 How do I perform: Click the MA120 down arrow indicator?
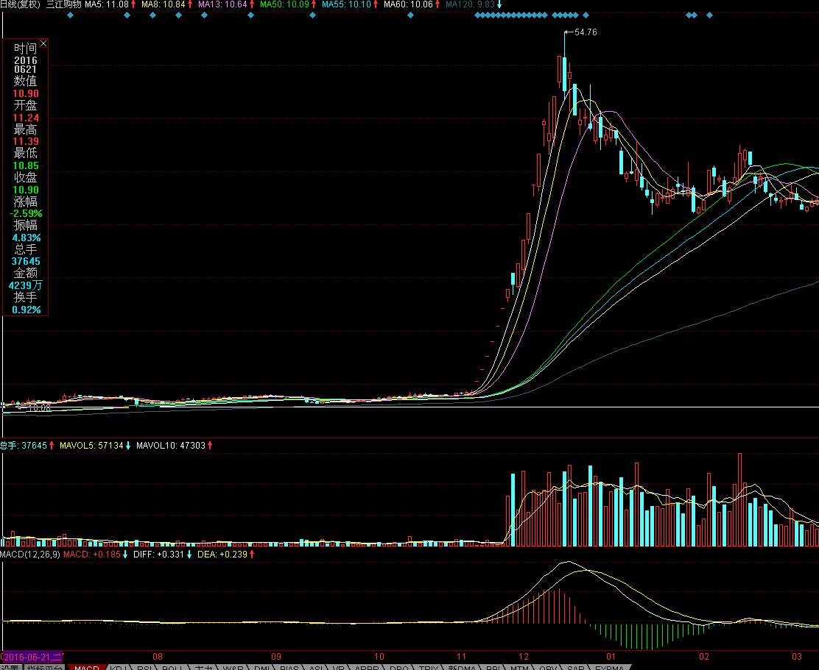pyautogui.click(x=499, y=4)
